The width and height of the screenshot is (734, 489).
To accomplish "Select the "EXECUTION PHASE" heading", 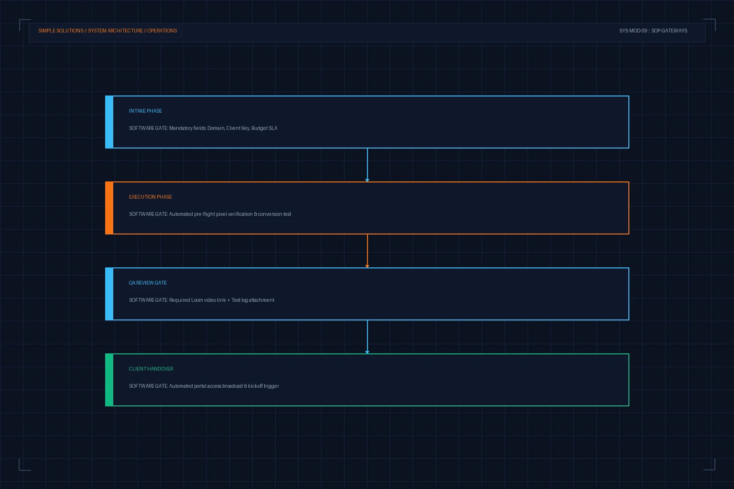I will [151, 197].
